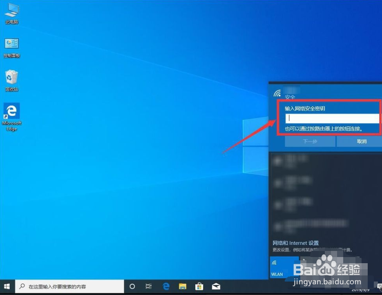Click the 取消 (Cancel) button
This screenshot has height=295, width=382.
tap(362, 141)
